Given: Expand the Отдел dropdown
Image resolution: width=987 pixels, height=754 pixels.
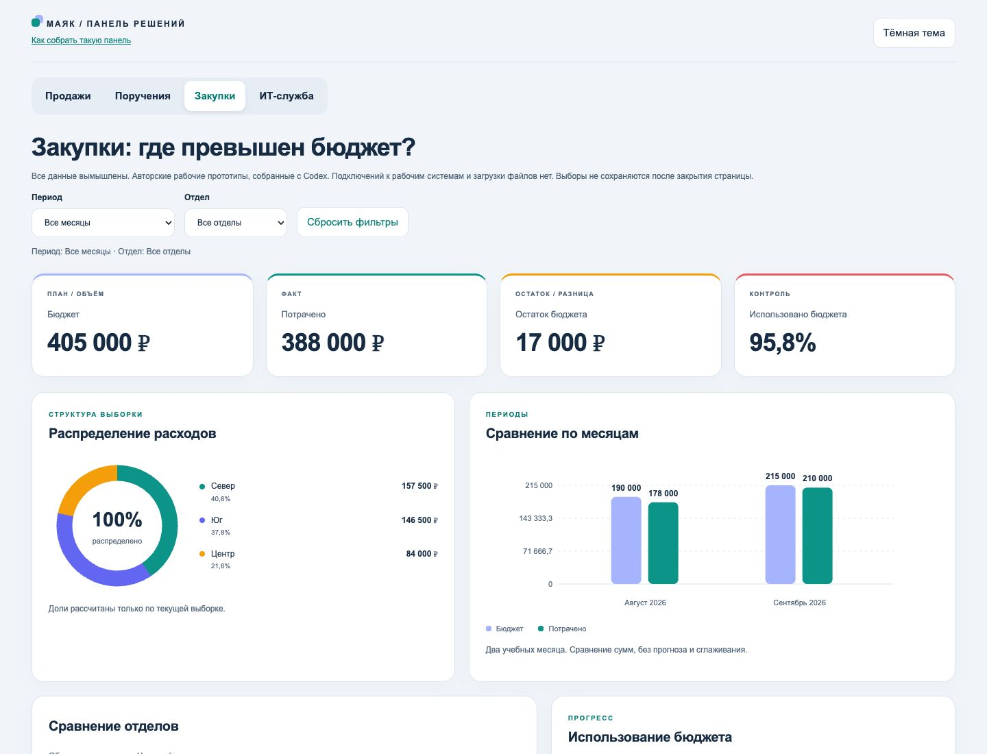Looking at the screenshot, I should pyautogui.click(x=236, y=223).
